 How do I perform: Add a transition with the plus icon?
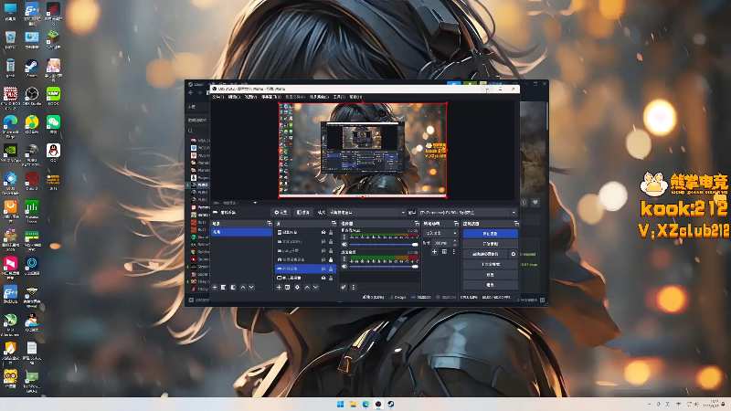click(x=434, y=252)
